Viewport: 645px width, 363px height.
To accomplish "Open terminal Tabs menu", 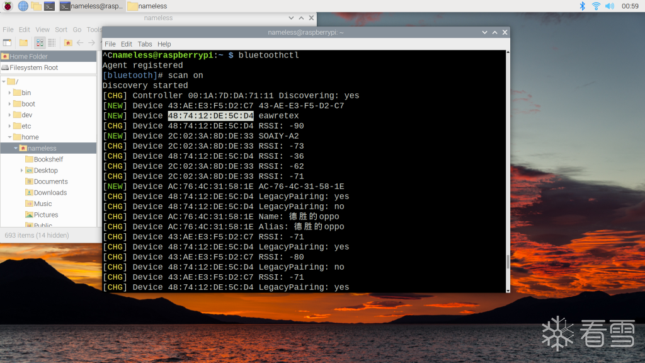I will click(144, 44).
